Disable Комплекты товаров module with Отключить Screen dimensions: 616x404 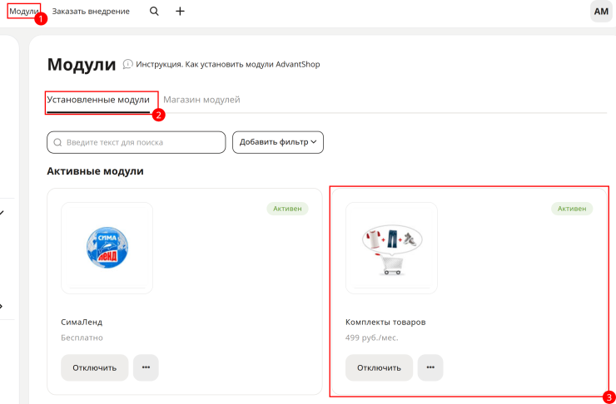[379, 368]
